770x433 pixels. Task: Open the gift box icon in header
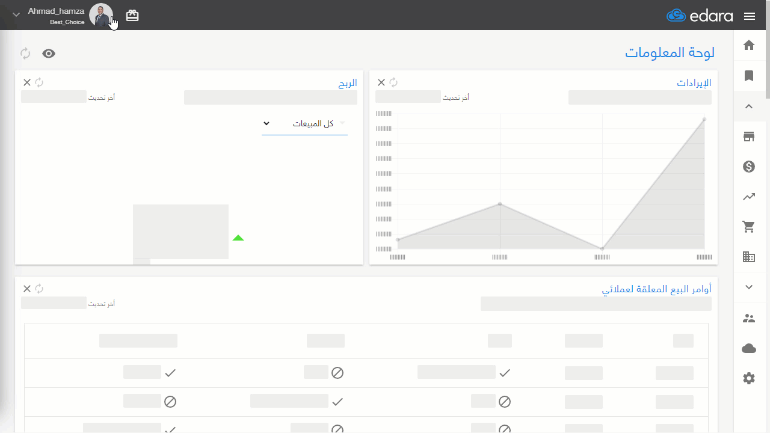(x=132, y=16)
